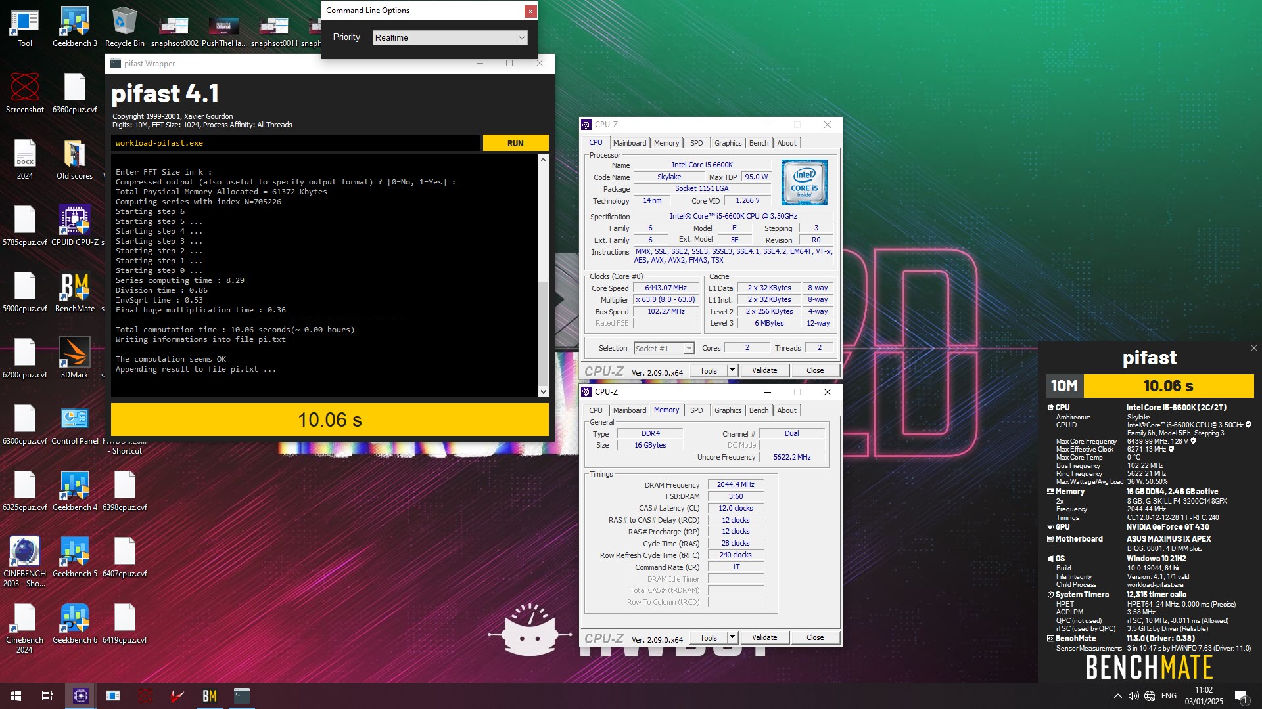Click the DRAM Frequency 2044.4 MHz value
The height and width of the screenshot is (709, 1262).
coord(736,485)
